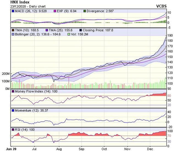Select the HNX Index chart title
The image size is (176, 151).
point(20,2)
